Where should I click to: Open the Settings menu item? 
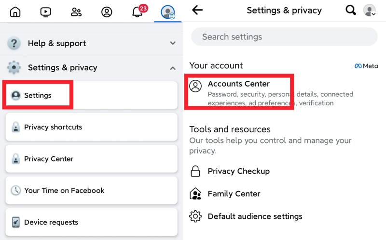[91, 95]
